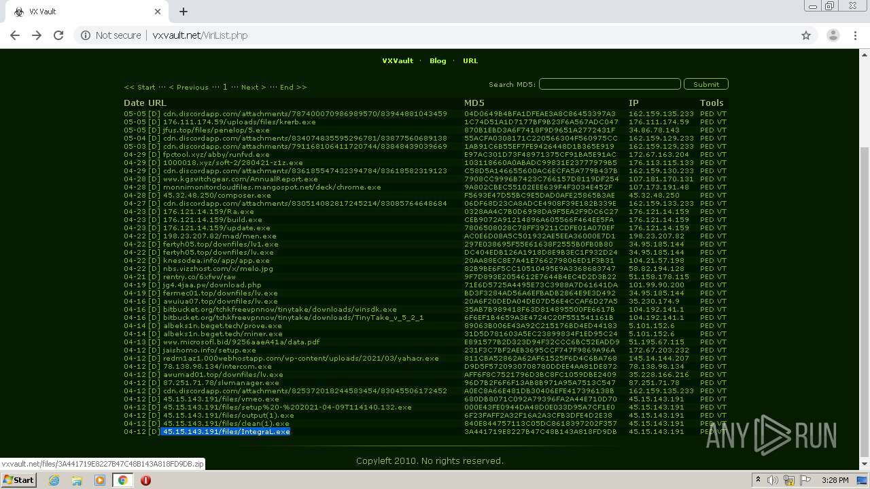Screen dimensions: 870x489
Task: Go to the < Previous page link
Action: 188,87
